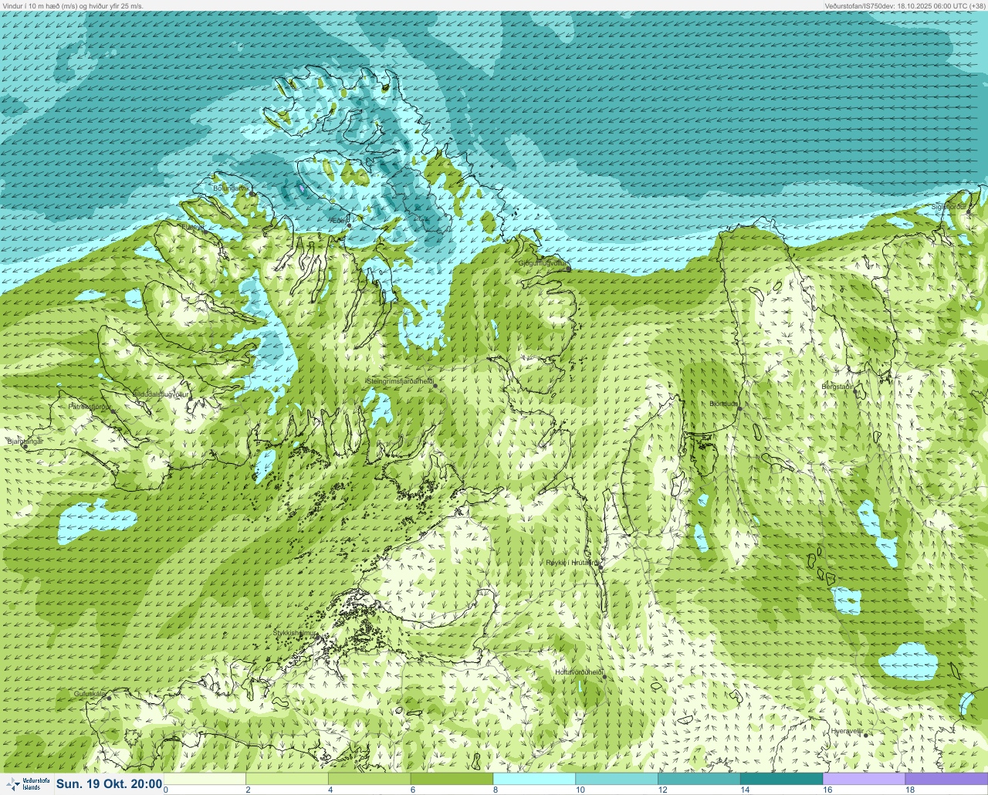Viewport: 988px width, 795px height.
Task: Click the Veðurstofa Íslands logo
Action: tap(27, 783)
